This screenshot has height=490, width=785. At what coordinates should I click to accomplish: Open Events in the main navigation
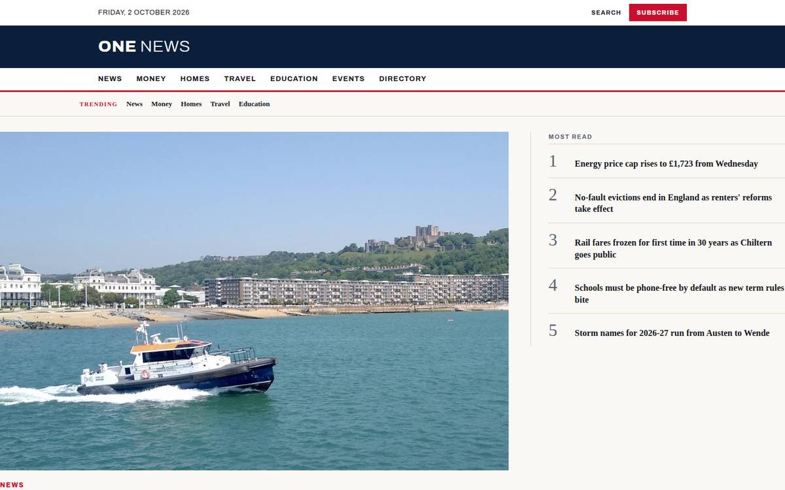pyautogui.click(x=348, y=78)
